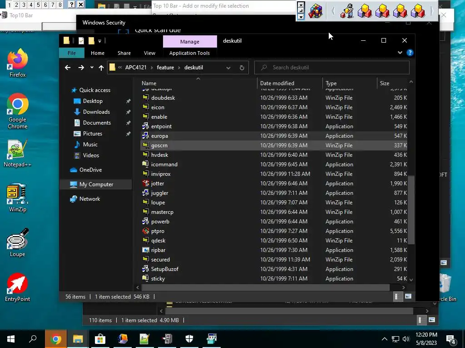Screen dimensions: 465x348
Task: Click the taskbar search magnifier
Action: coord(33,339)
